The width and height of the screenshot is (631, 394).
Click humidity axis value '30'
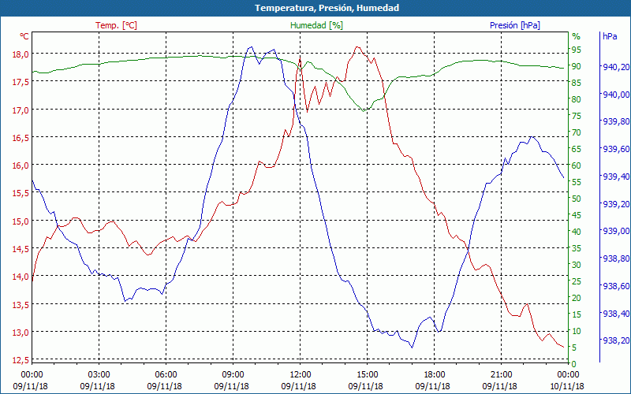point(577,265)
